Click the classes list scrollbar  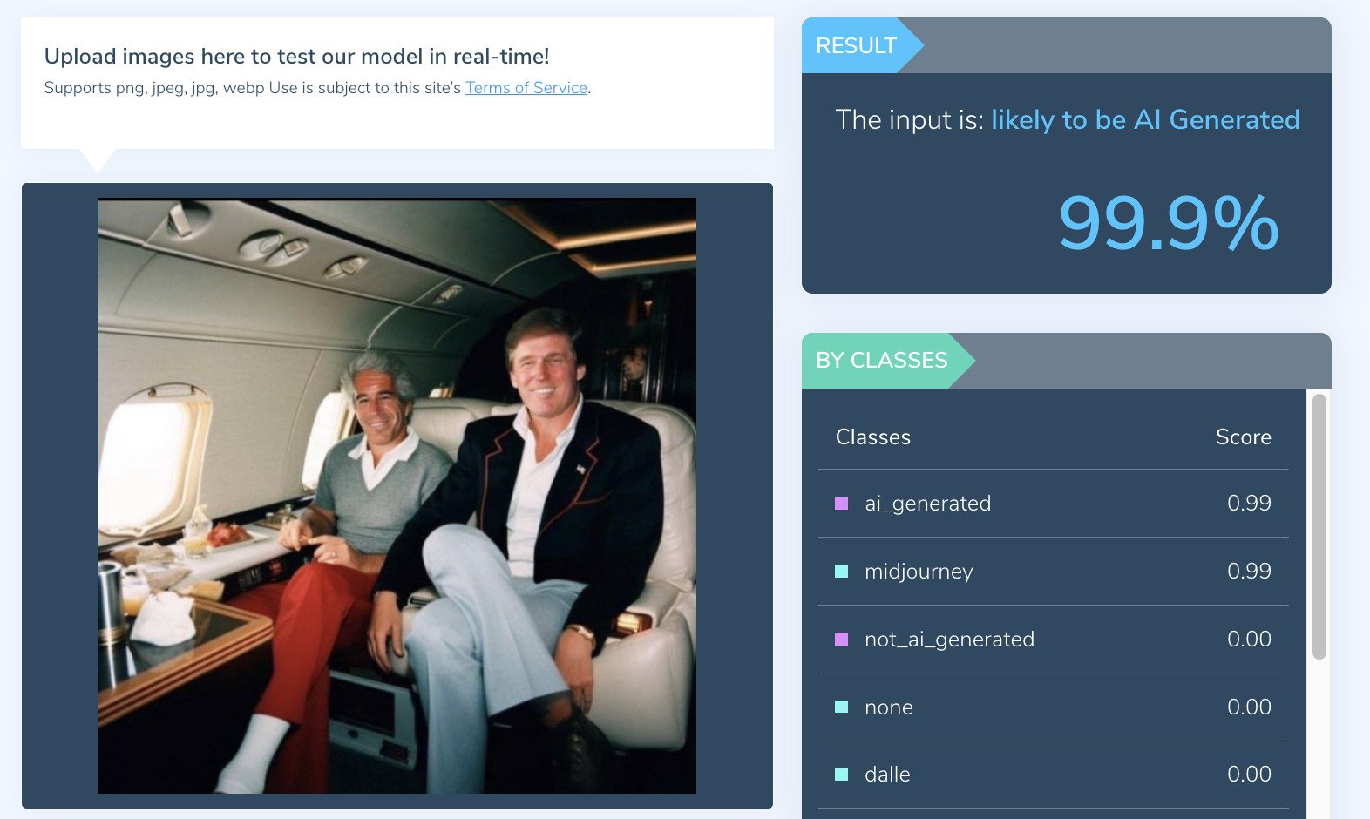tap(1319, 526)
